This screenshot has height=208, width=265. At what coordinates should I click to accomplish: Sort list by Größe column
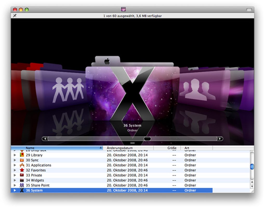(x=167, y=148)
